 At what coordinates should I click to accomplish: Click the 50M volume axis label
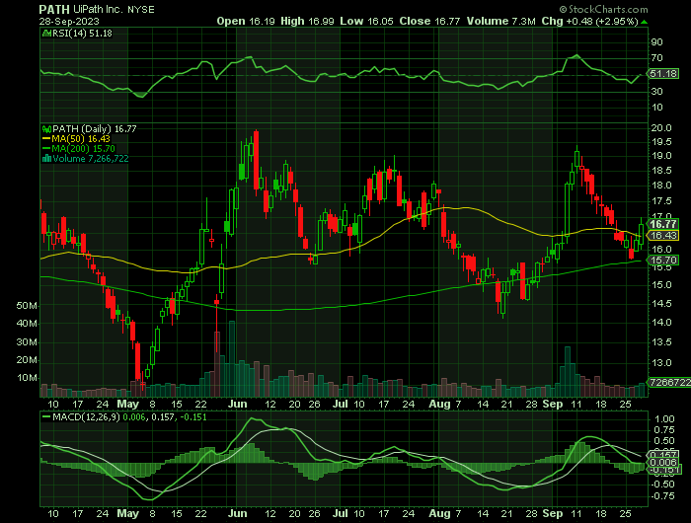(27, 305)
